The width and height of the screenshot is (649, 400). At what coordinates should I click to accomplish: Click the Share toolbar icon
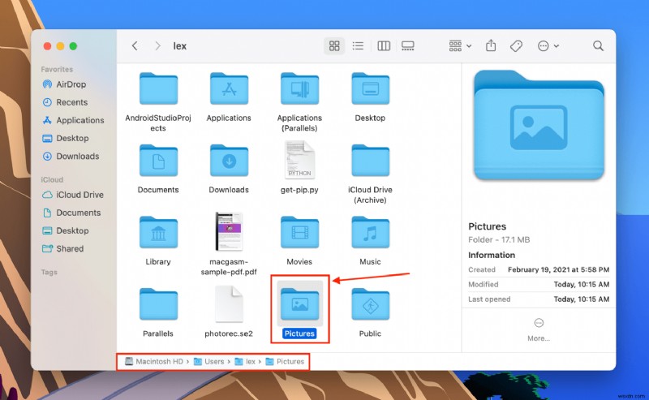tap(491, 46)
